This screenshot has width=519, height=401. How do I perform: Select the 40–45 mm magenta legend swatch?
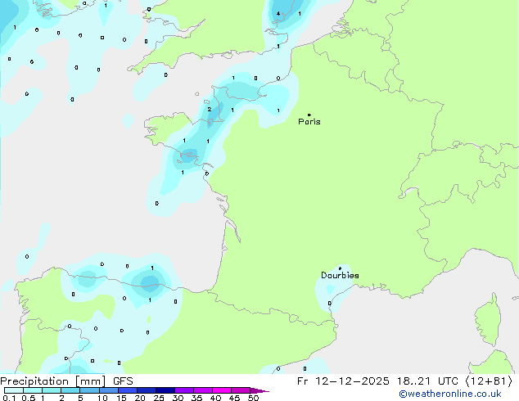(x=222, y=390)
